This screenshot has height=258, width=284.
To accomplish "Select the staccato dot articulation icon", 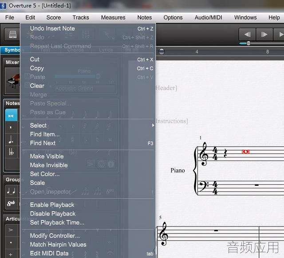I will click(x=11, y=242).
